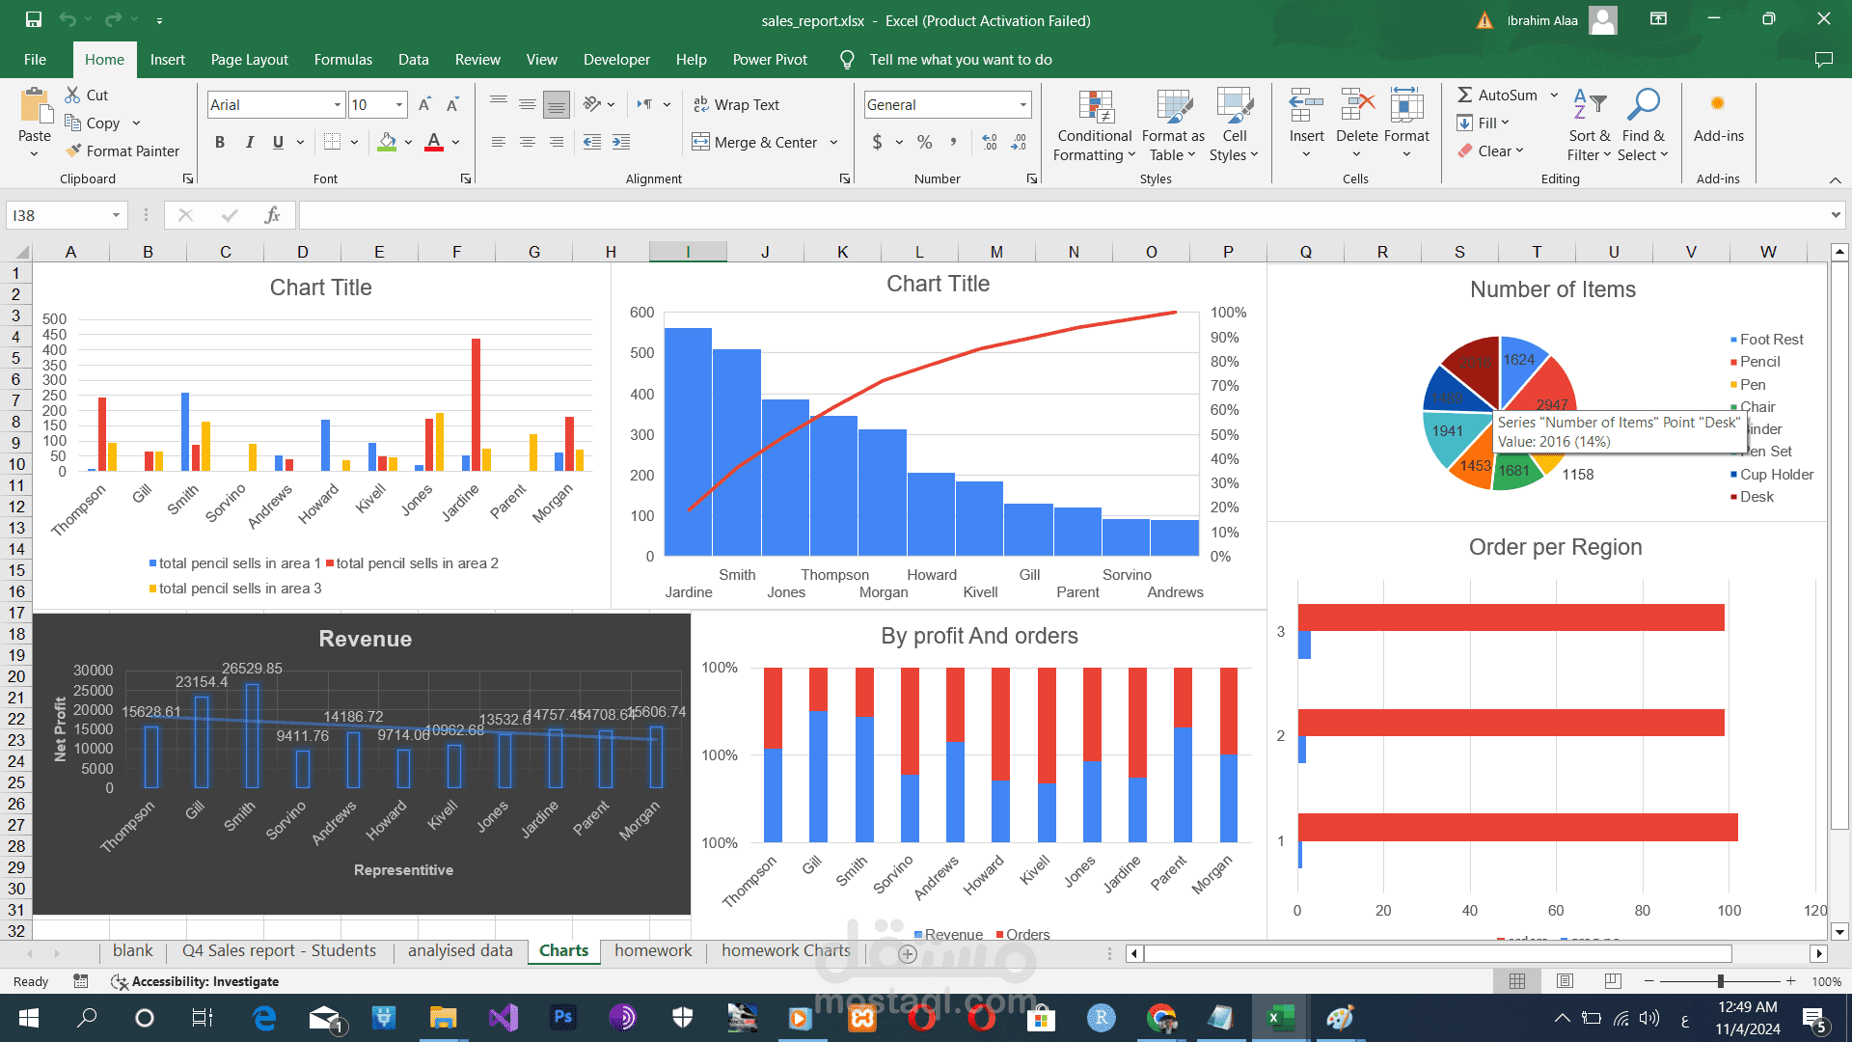
Task: Apply the yellow fill color
Action: (387, 142)
